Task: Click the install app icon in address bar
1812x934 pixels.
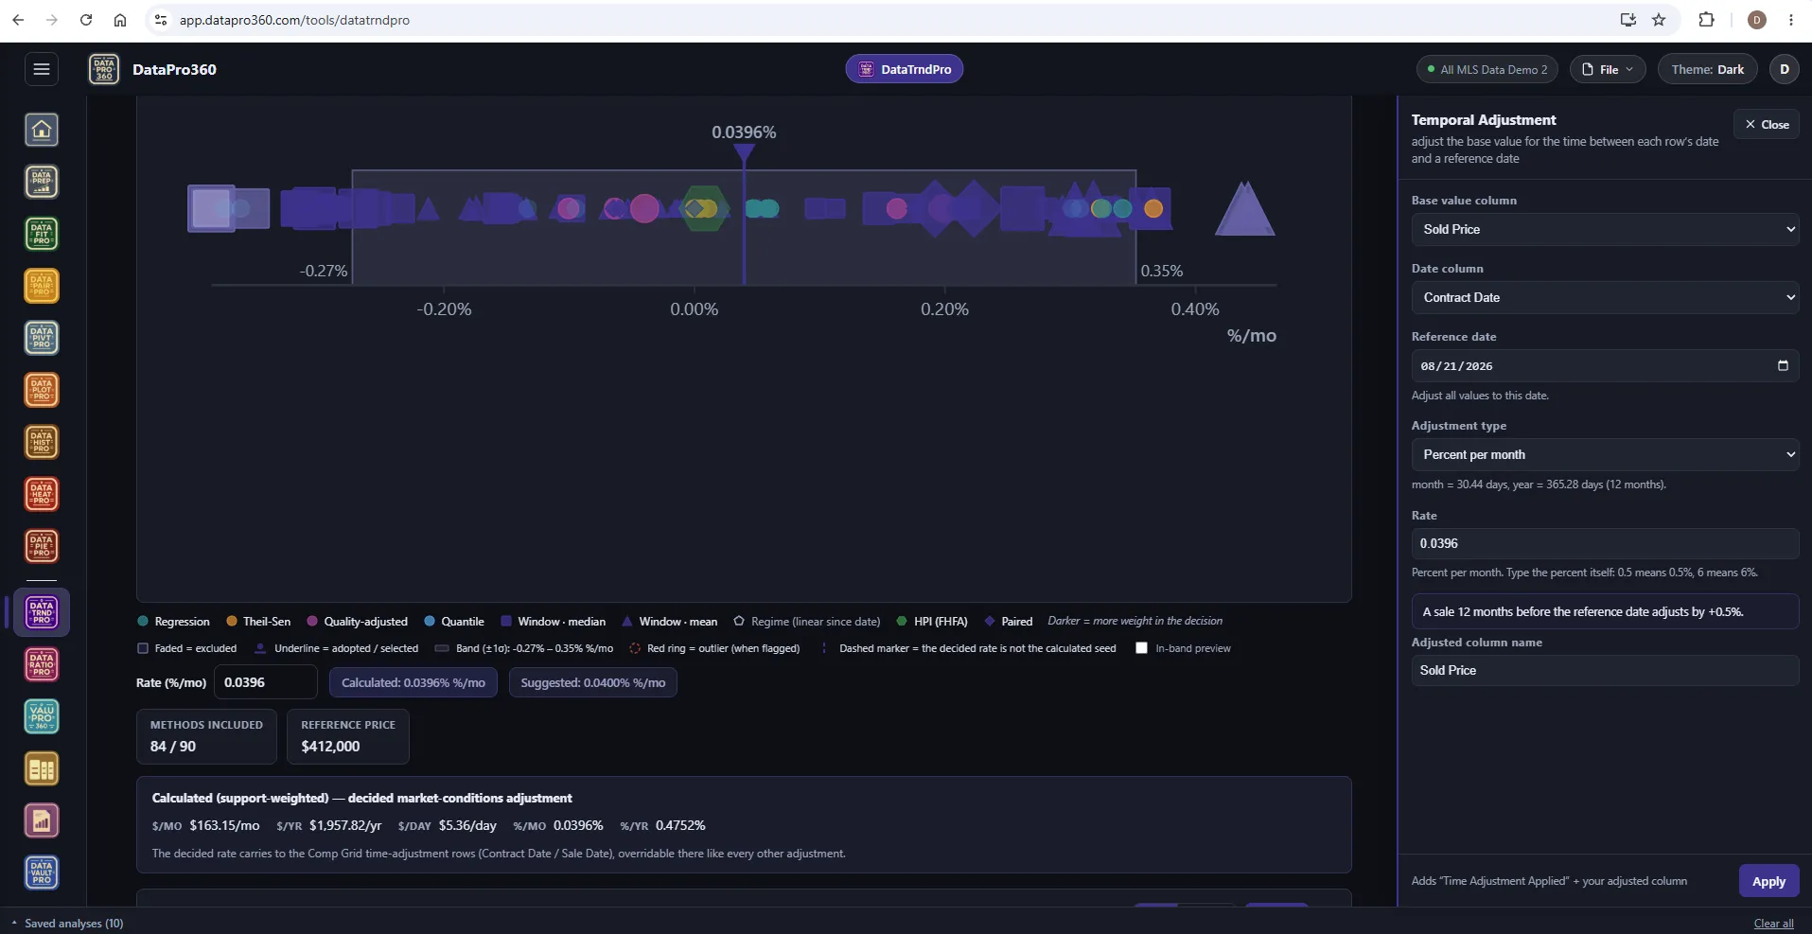Action: point(1628,20)
